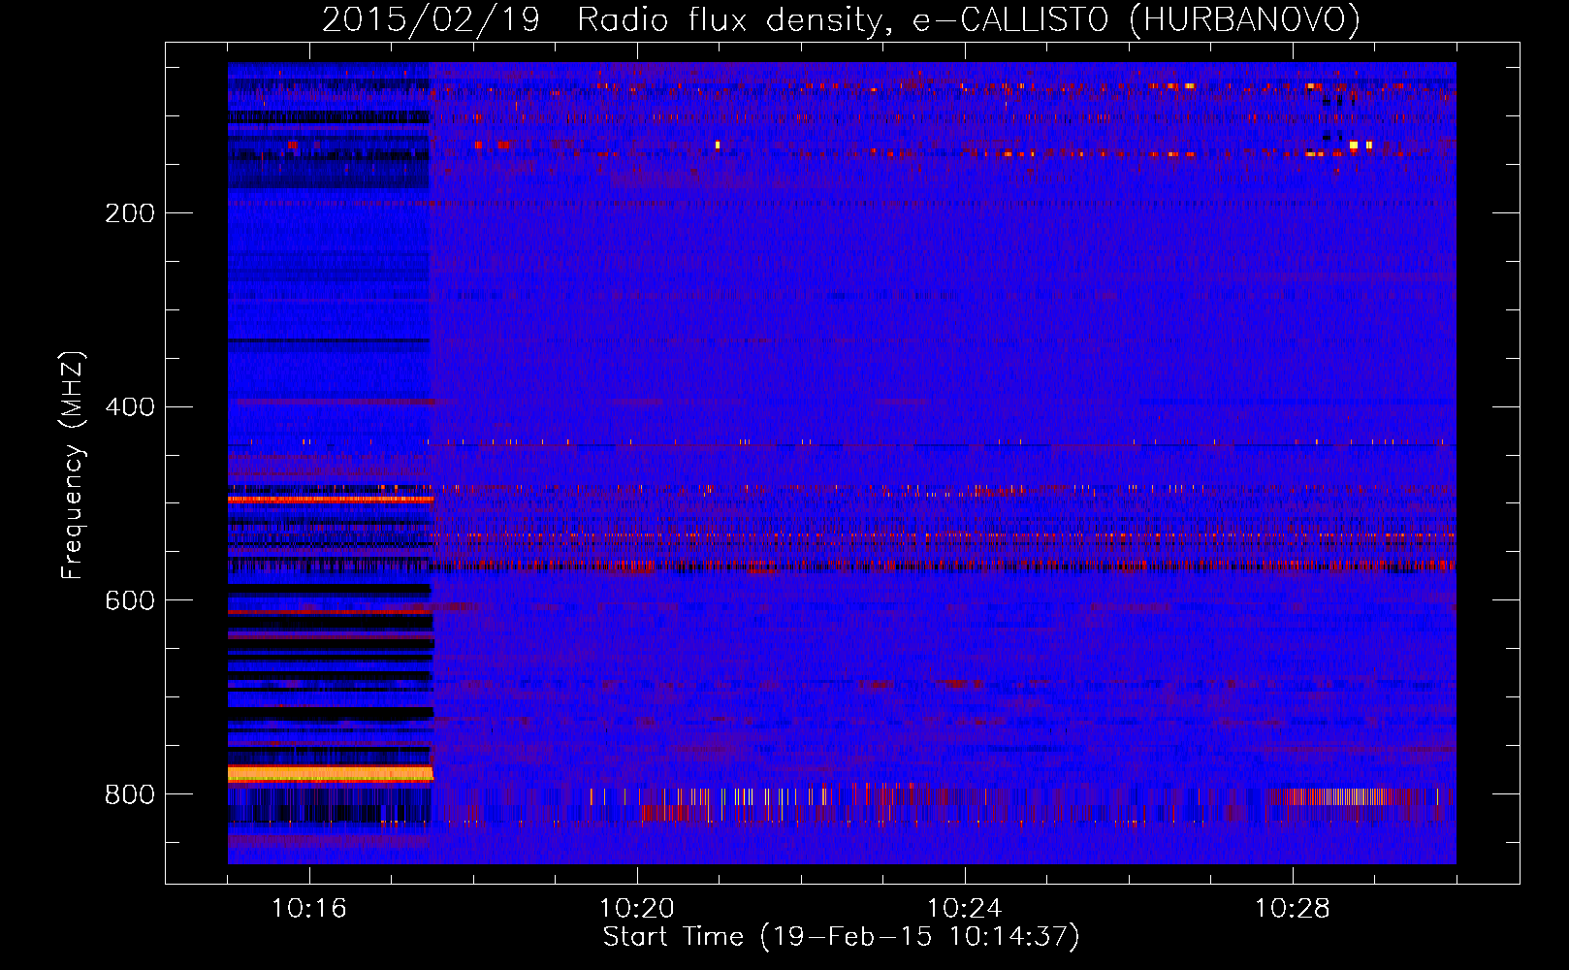Viewport: 1569px width, 970px height.
Task: Click the 400 frequency tick label
Action: coord(130,407)
